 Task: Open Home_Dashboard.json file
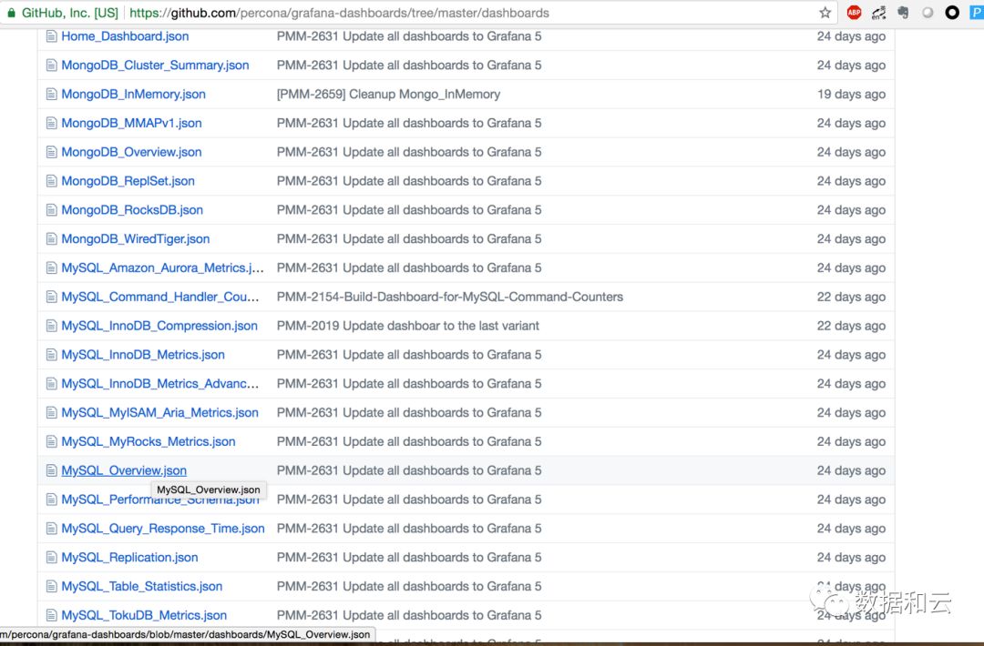pyautogui.click(x=125, y=36)
